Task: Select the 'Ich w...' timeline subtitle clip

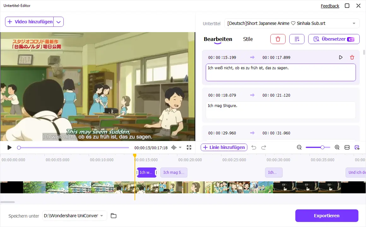Action: [x=147, y=173]
